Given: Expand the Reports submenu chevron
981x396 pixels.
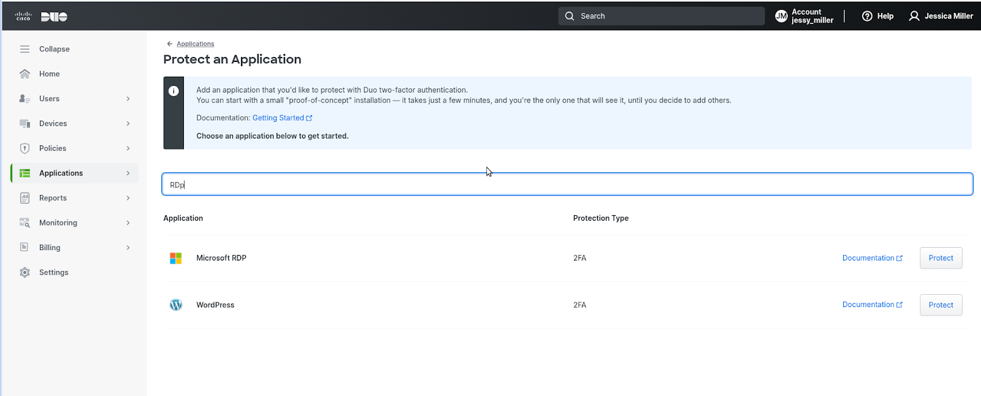Looking at the screenshot, I should [128, 198].
